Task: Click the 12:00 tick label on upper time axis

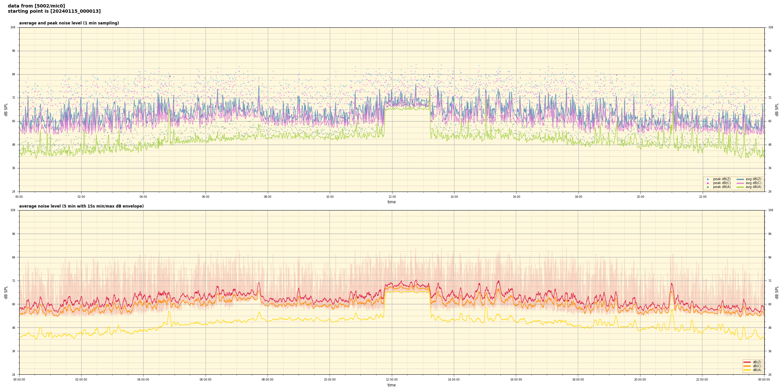Action: point(392,197)
